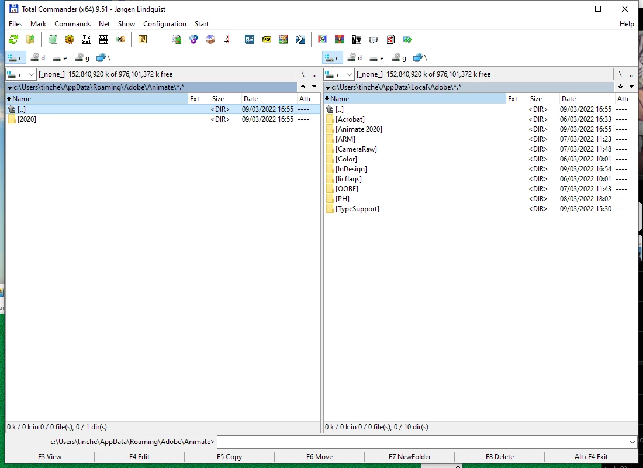Viewport: 643px width, 468px height.
Task: Click the folder with up-arrow toolbar icon
Action: 30,39
